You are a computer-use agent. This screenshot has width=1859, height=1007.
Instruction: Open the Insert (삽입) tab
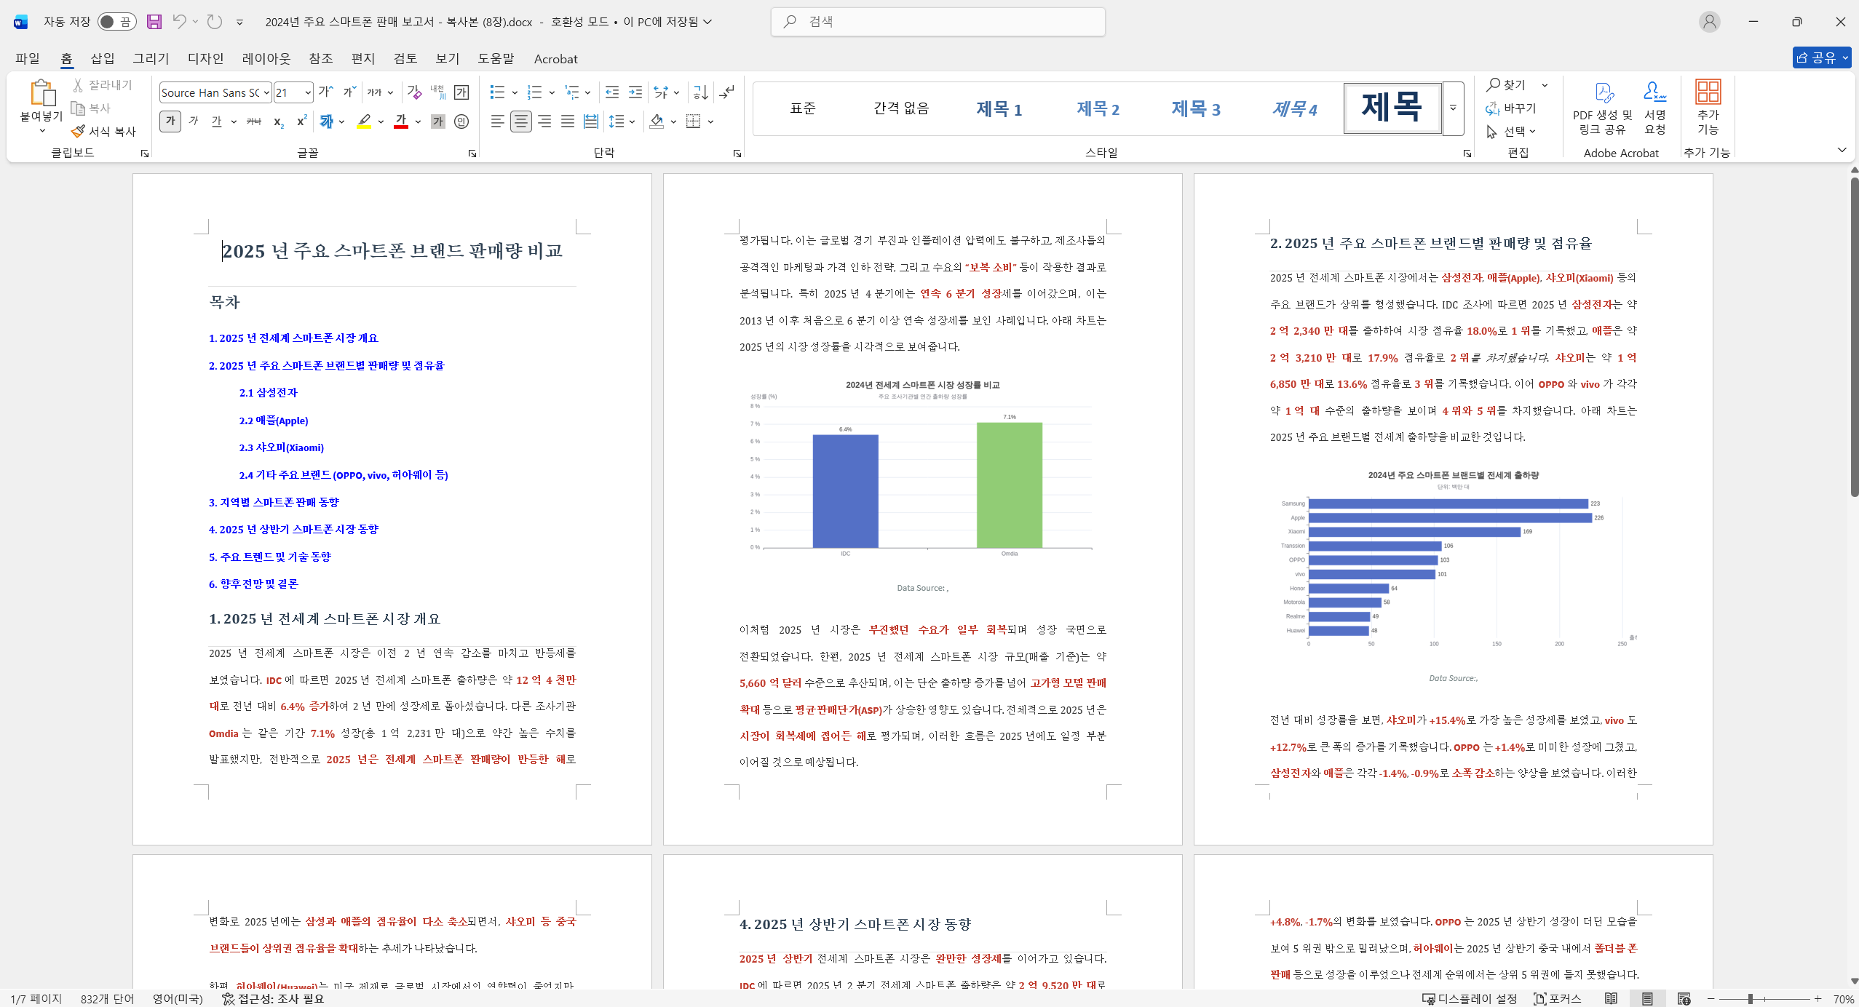click(103, 58)
